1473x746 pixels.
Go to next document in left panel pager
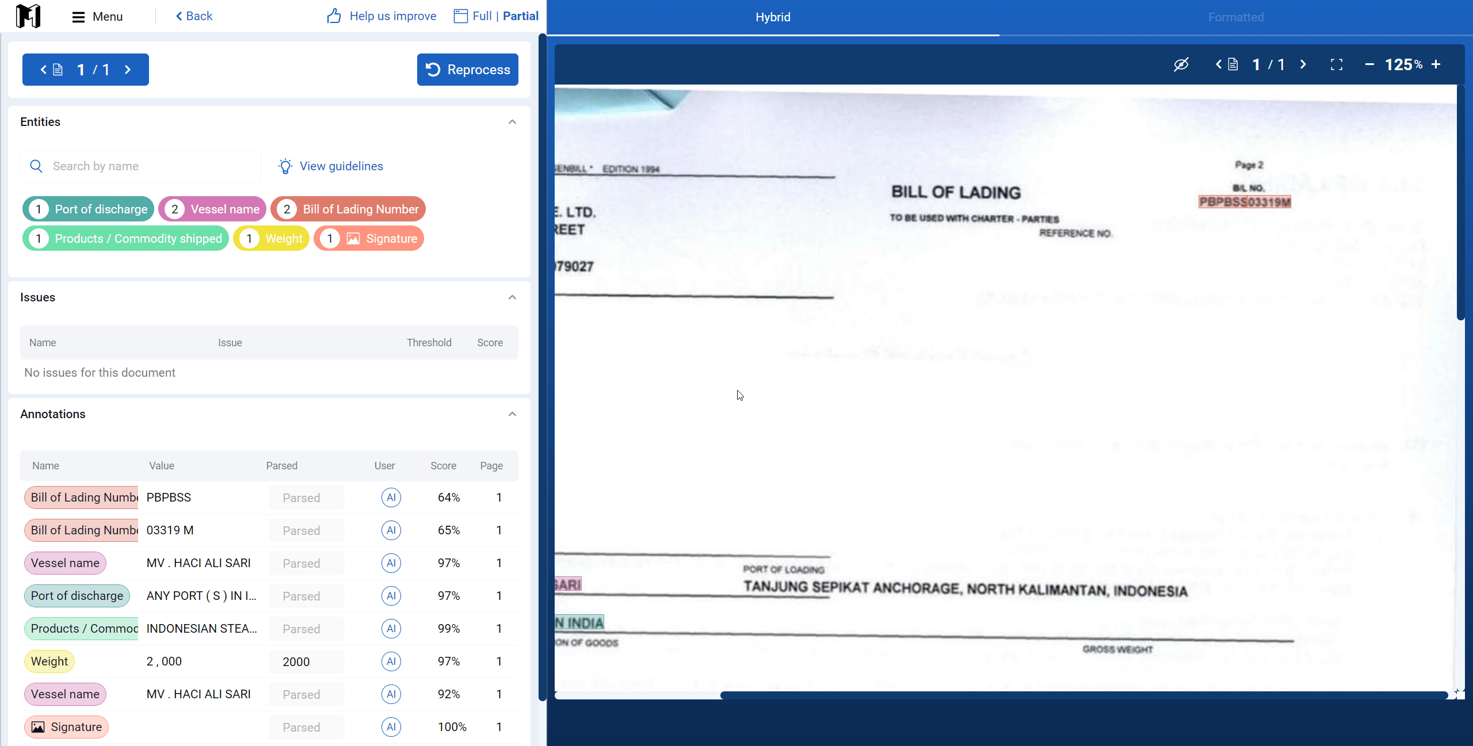[x=128, y=70]
